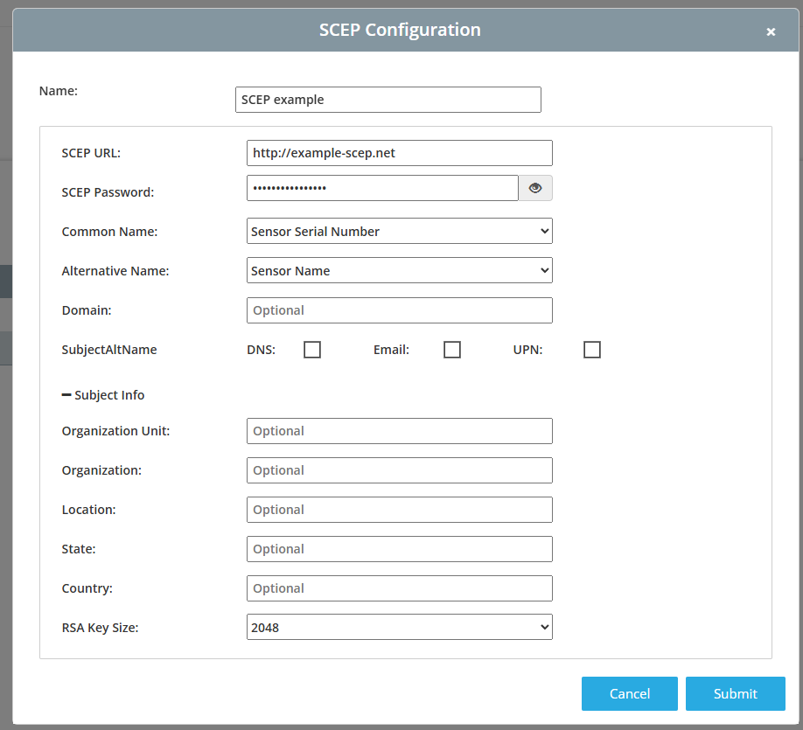Select the SCEP Password field
803x730 pixels.
pyautogui.click(x=382, y=188)
